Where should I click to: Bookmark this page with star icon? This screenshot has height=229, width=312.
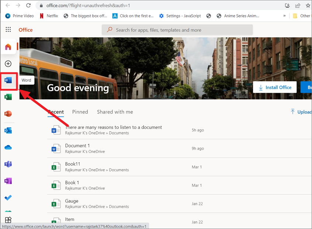pos(308,6)
